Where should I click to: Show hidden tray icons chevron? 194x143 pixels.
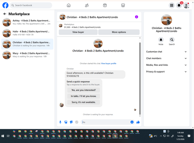click(x=161, y=136)
